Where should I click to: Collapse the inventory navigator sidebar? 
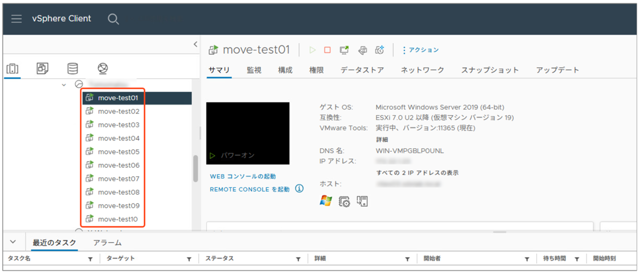[x=195, y=45]
